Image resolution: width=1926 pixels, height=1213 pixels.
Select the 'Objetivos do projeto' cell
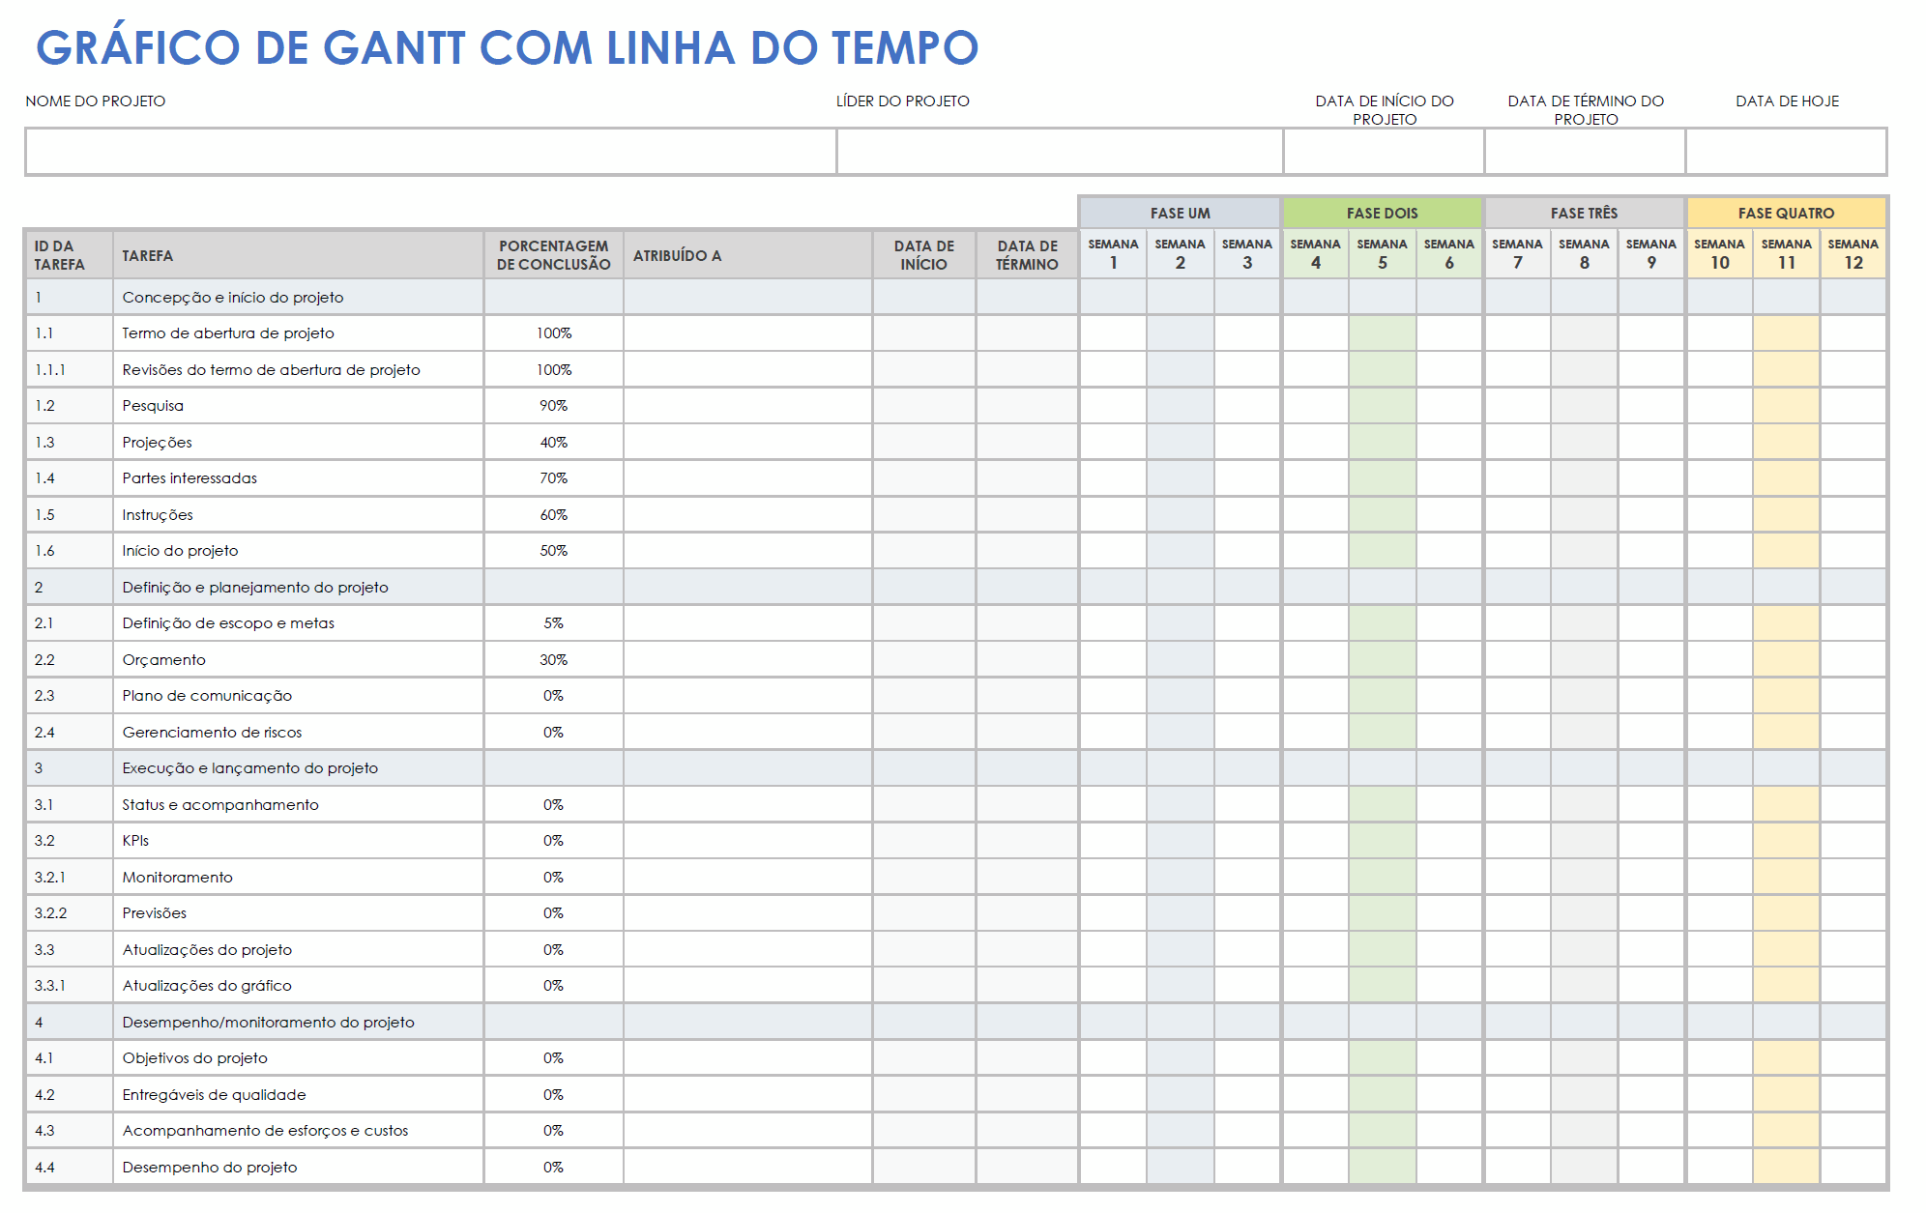click(298, 1058)
